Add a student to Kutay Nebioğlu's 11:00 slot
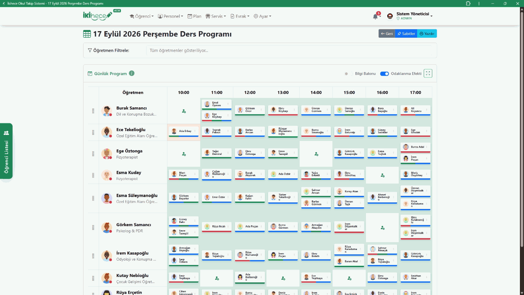 click(x=217, y=278)
